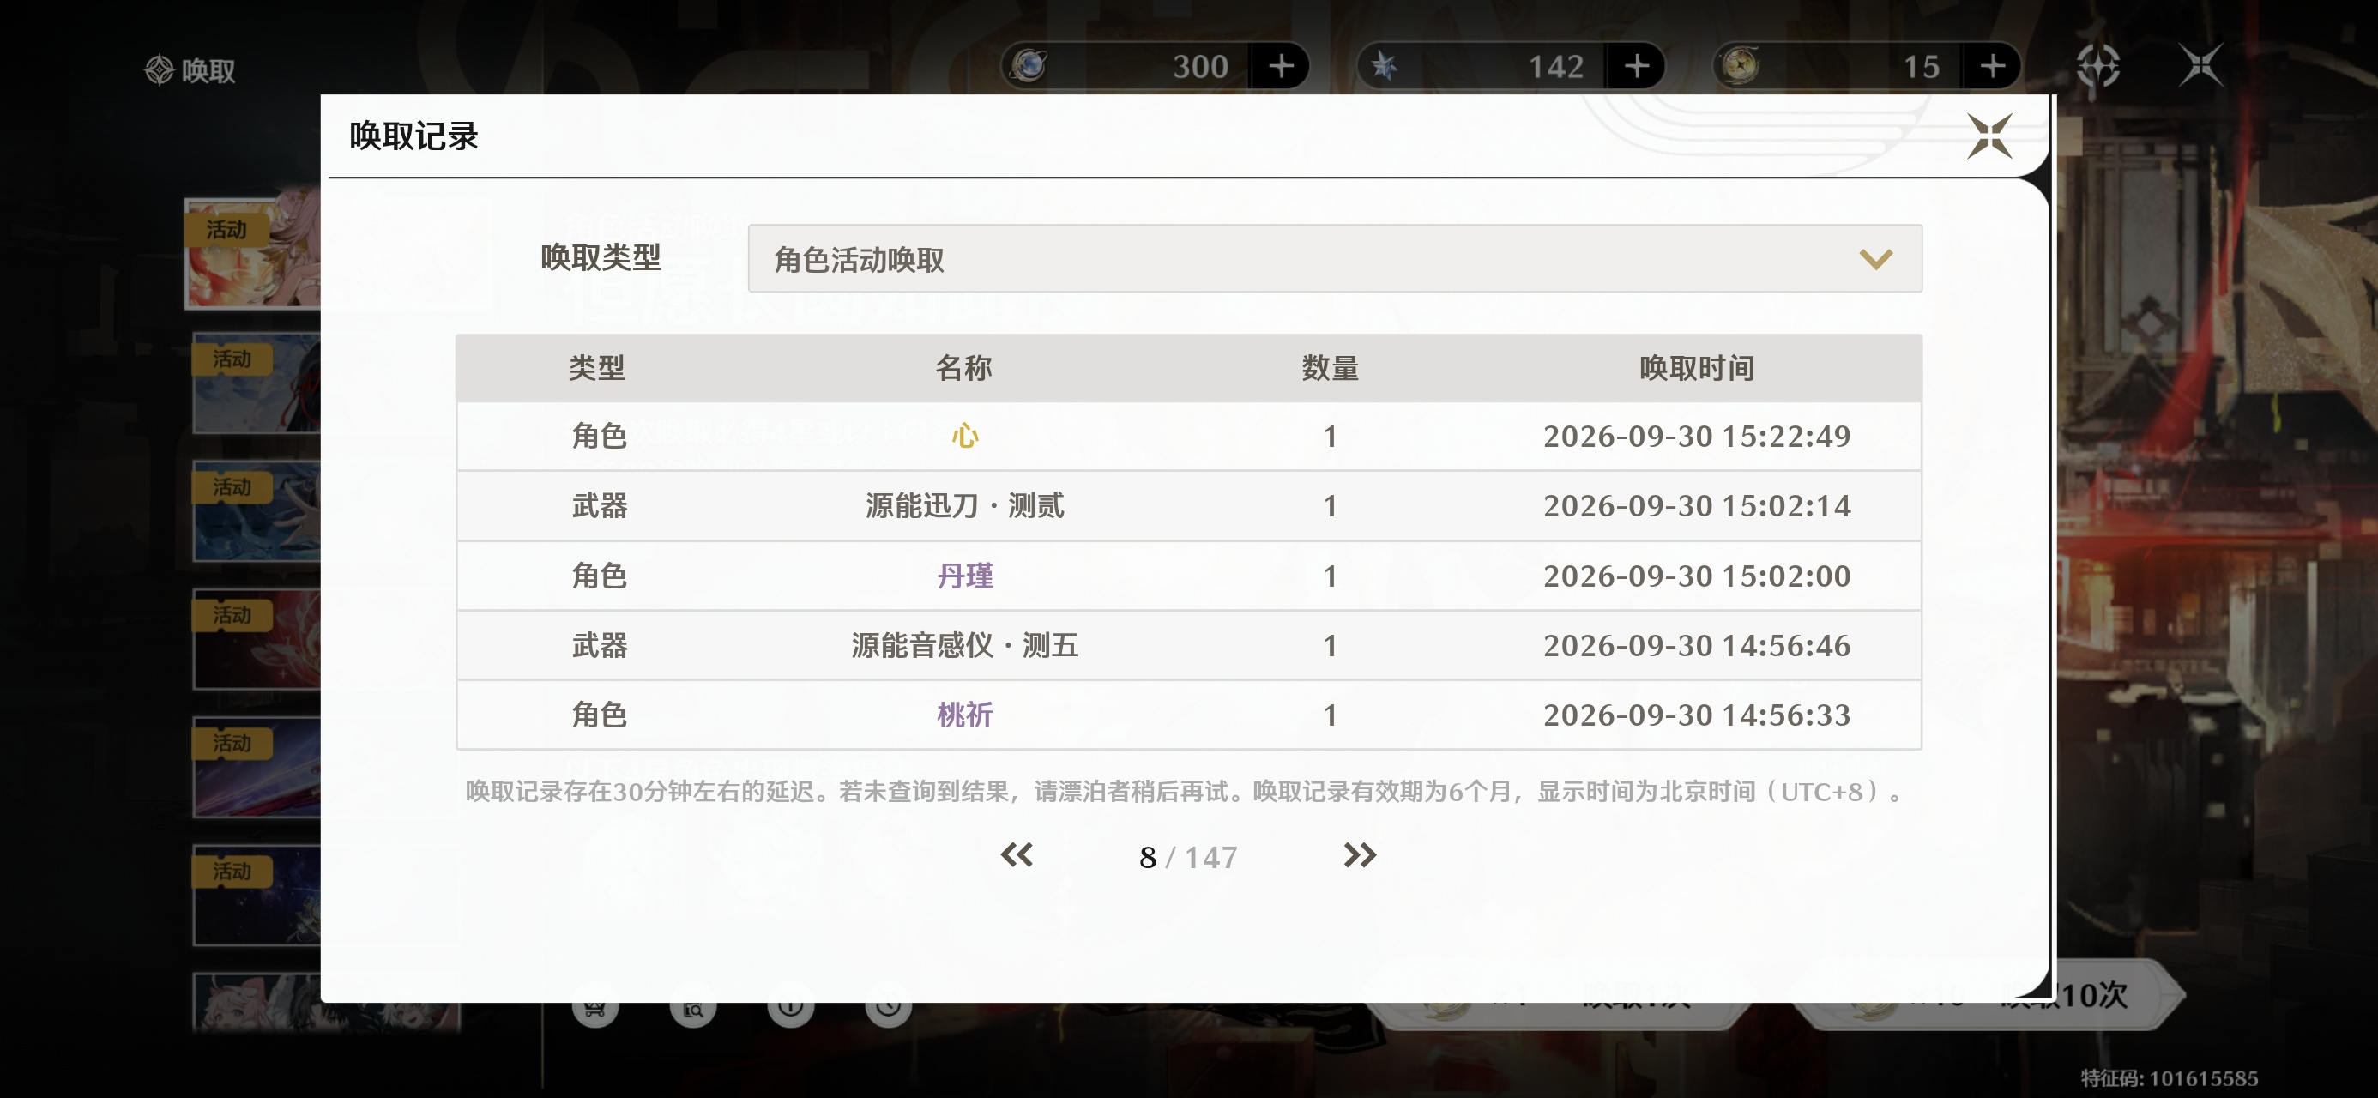Add more of the 142 currency
Image resolution: width=2378 pixels, height=1098 pixels.
click(1636, 67)
